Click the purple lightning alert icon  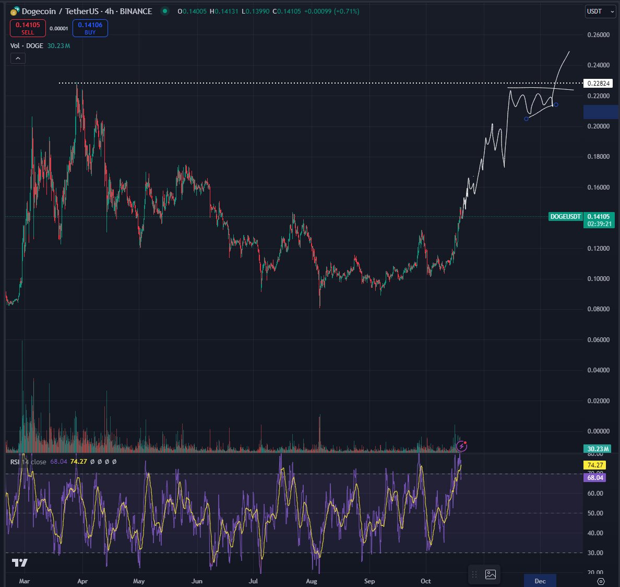(461, 446)
